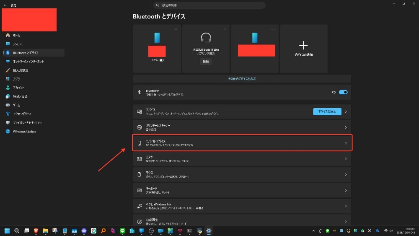Open Google Drive tray icon

pyautogui.click(x=362, y=231)
